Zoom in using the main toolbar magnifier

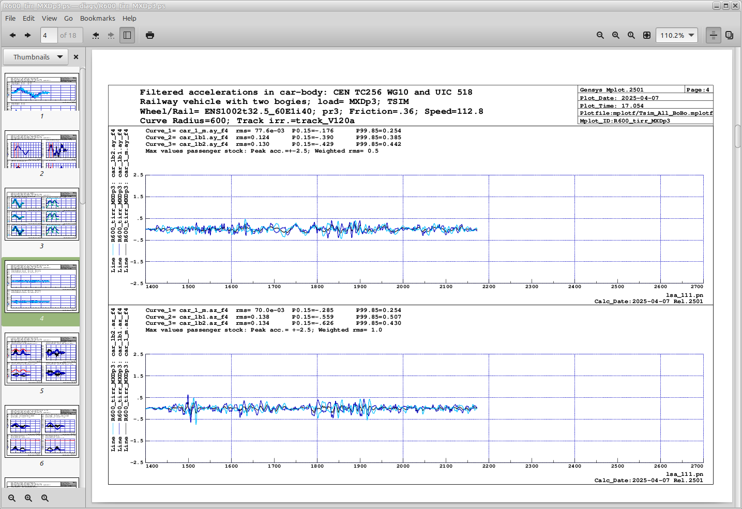coord(616,35)
